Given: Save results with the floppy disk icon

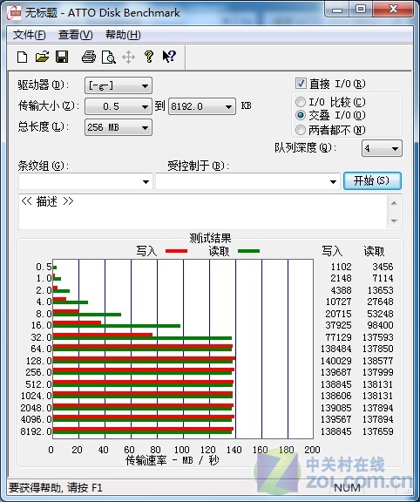Looking at the screenshot, I should pos(62,57).
